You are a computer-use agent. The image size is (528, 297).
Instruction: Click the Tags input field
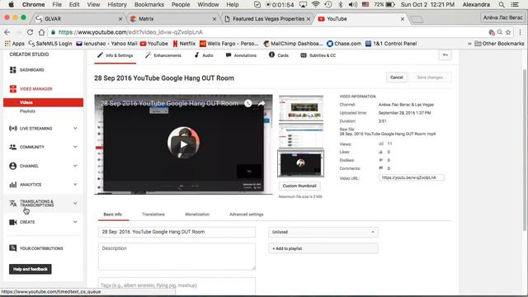coord(177,285)
